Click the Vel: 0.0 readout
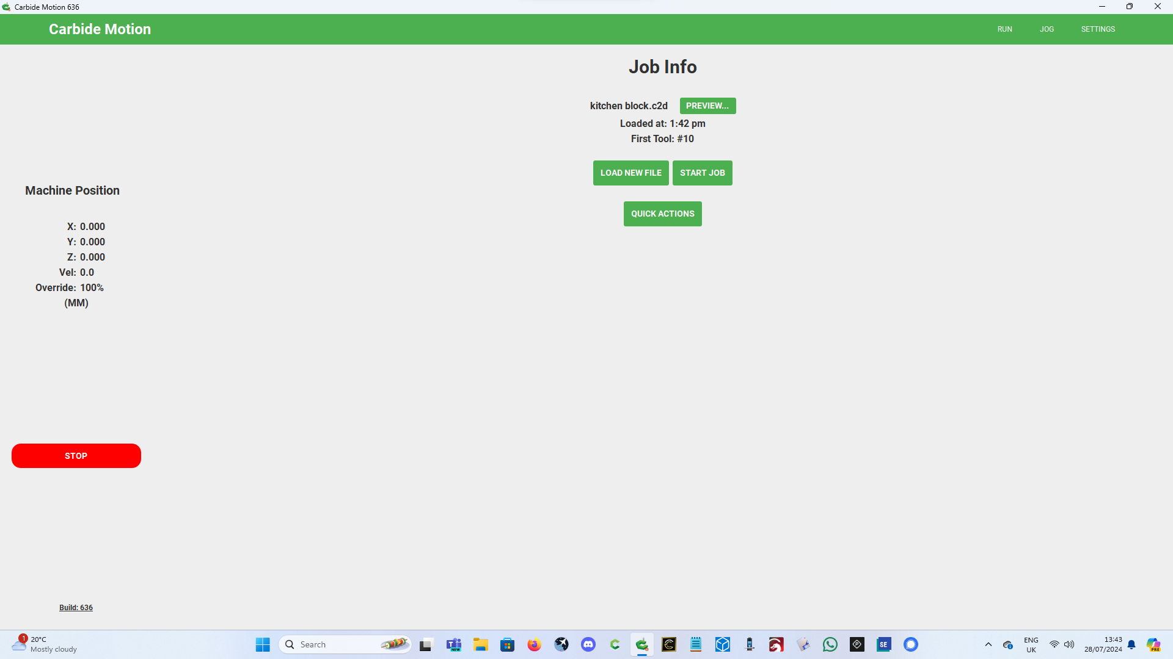This screenshot has height=659, width=1173. click(x=76, y=272)
